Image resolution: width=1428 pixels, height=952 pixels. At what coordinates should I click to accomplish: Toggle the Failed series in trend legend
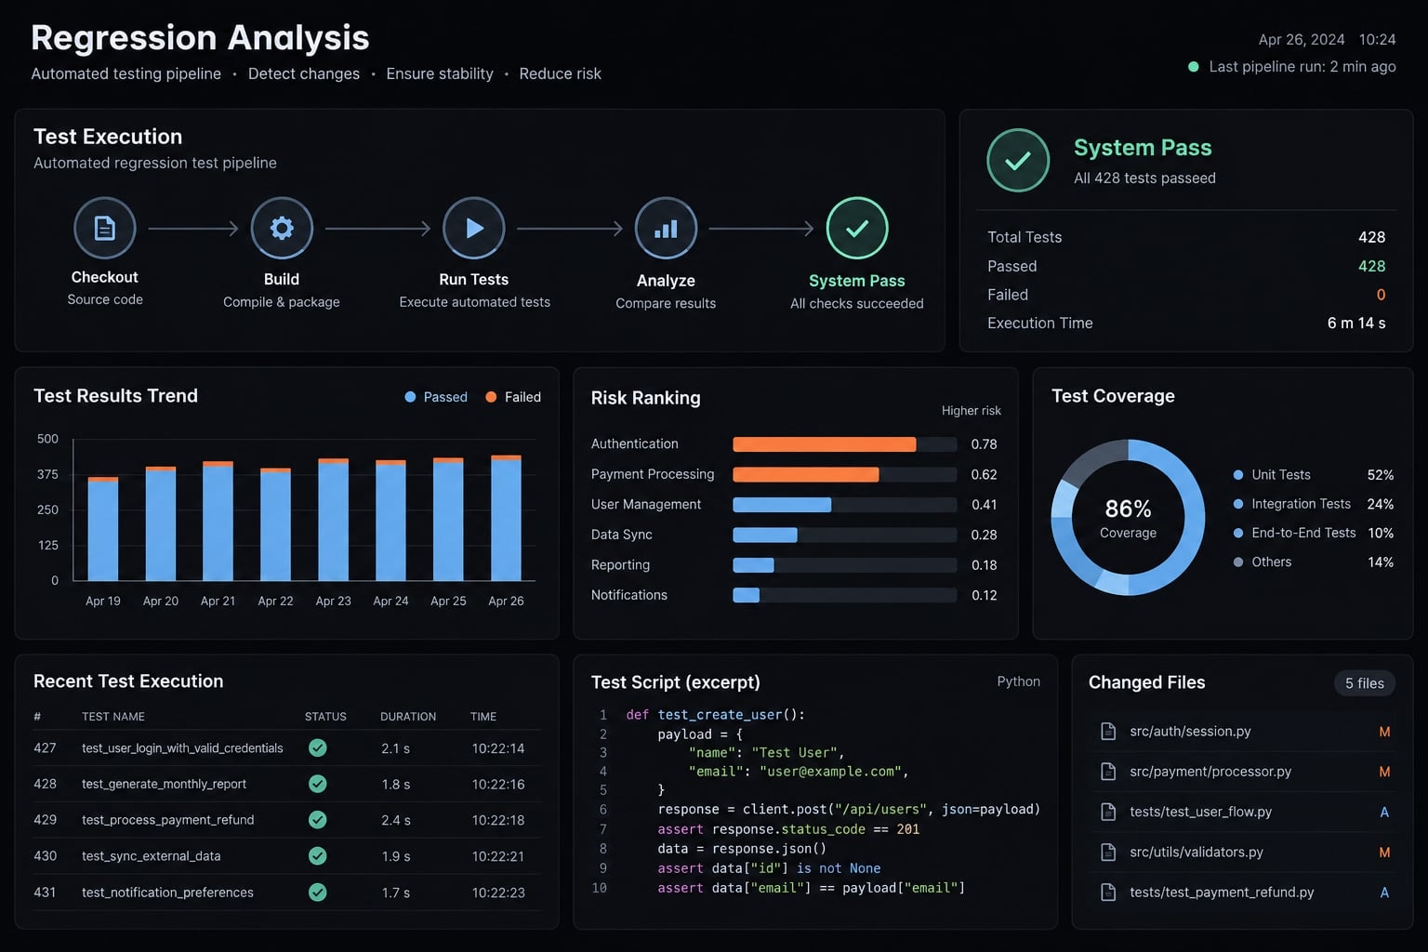pyautogui.click(x=513, y=397)
